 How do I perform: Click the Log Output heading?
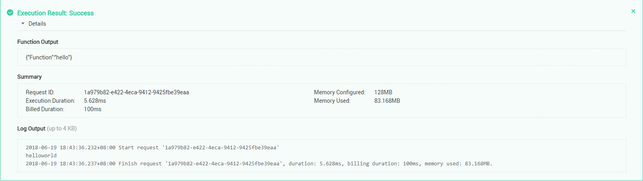tap(31, 128)
